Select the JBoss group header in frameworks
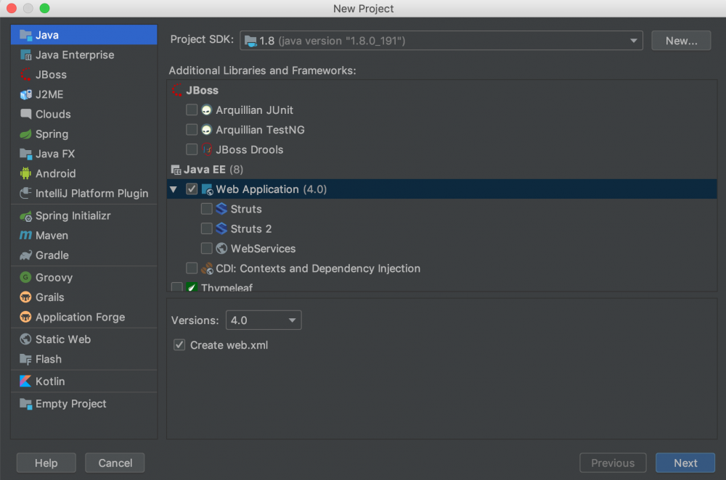 [x=441, y=90]
